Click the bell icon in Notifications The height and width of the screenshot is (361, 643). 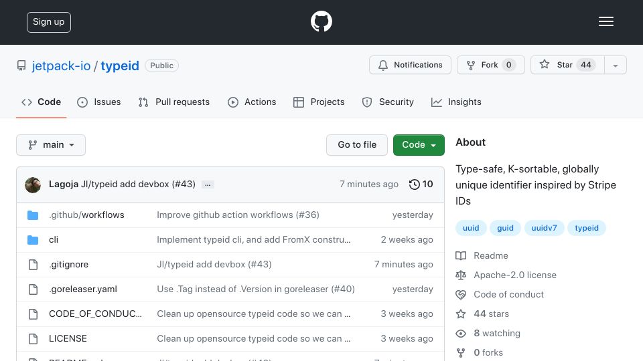pyautogui.click(x=383, y=65)
